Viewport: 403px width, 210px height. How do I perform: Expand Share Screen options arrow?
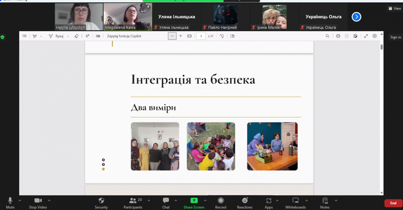click(205, 201)
